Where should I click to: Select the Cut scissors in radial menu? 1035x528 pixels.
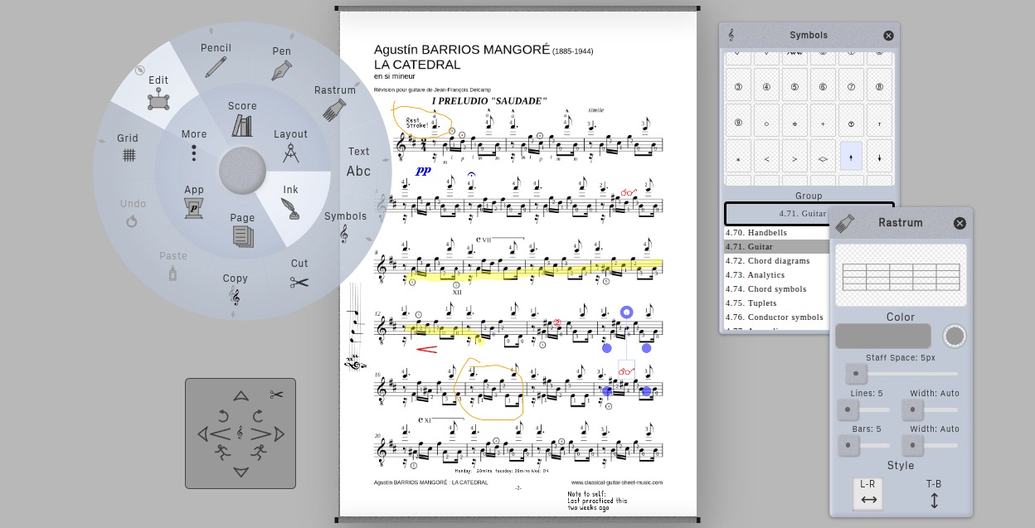(299, 275)
